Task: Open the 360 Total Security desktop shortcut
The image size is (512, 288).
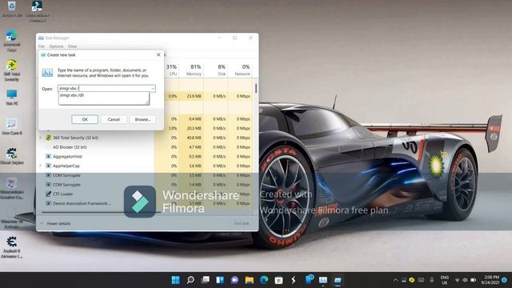Action: click(x=12, y=70)
